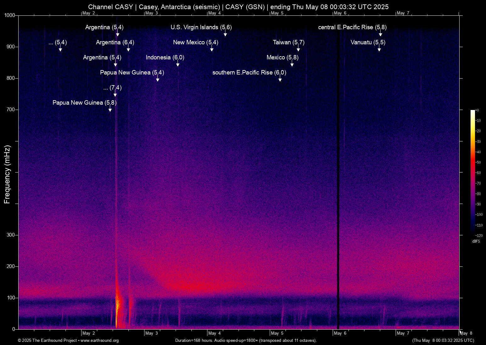
Task: Click the '... (7.4)' mystery event label
Action: 113,88
